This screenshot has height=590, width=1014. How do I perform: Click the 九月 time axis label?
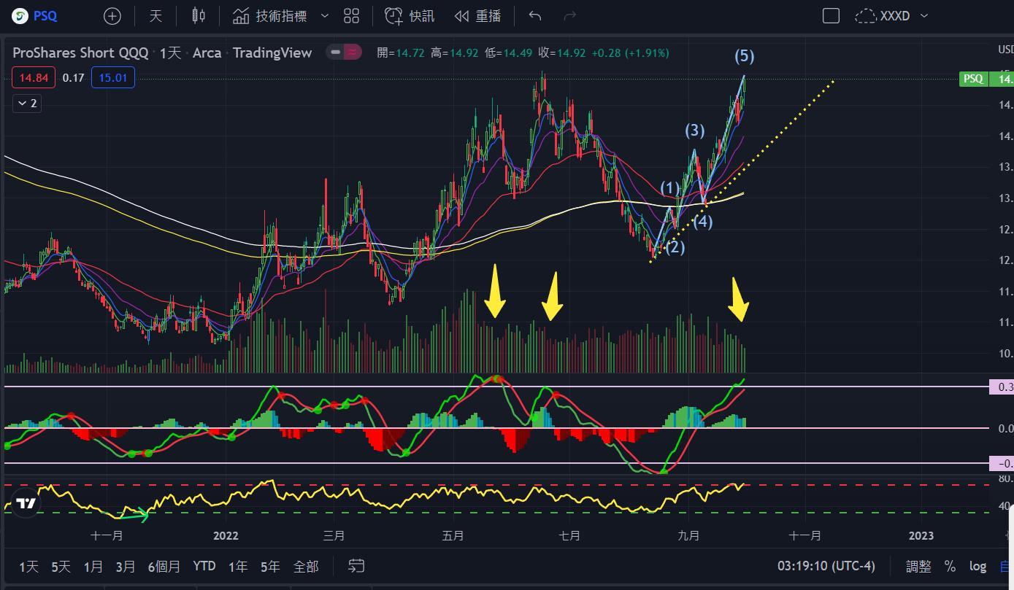coord(688,536)
